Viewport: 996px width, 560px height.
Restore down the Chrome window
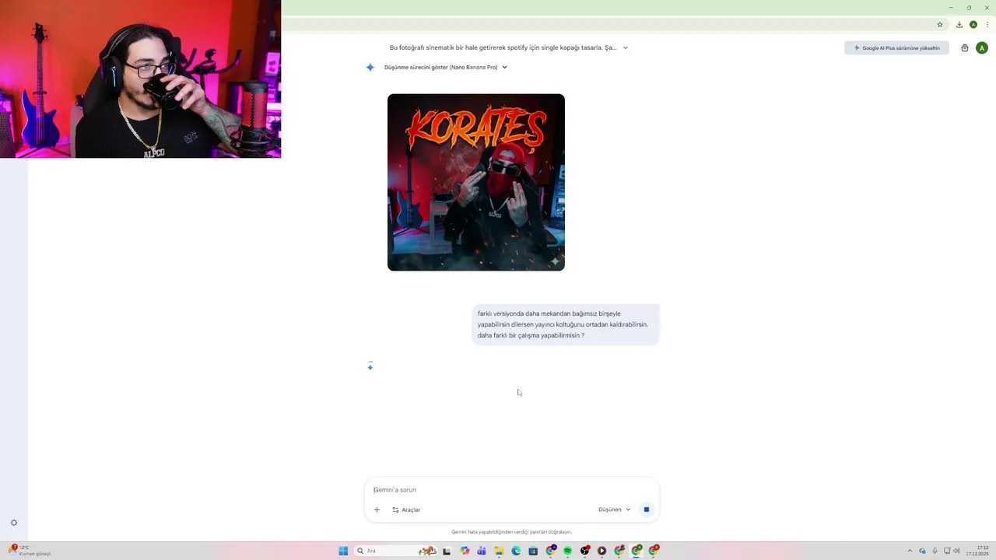[969, 8]
